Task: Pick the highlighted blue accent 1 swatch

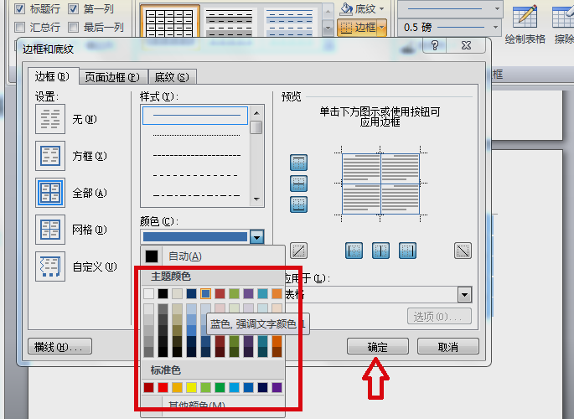Action: coord(206,293)
